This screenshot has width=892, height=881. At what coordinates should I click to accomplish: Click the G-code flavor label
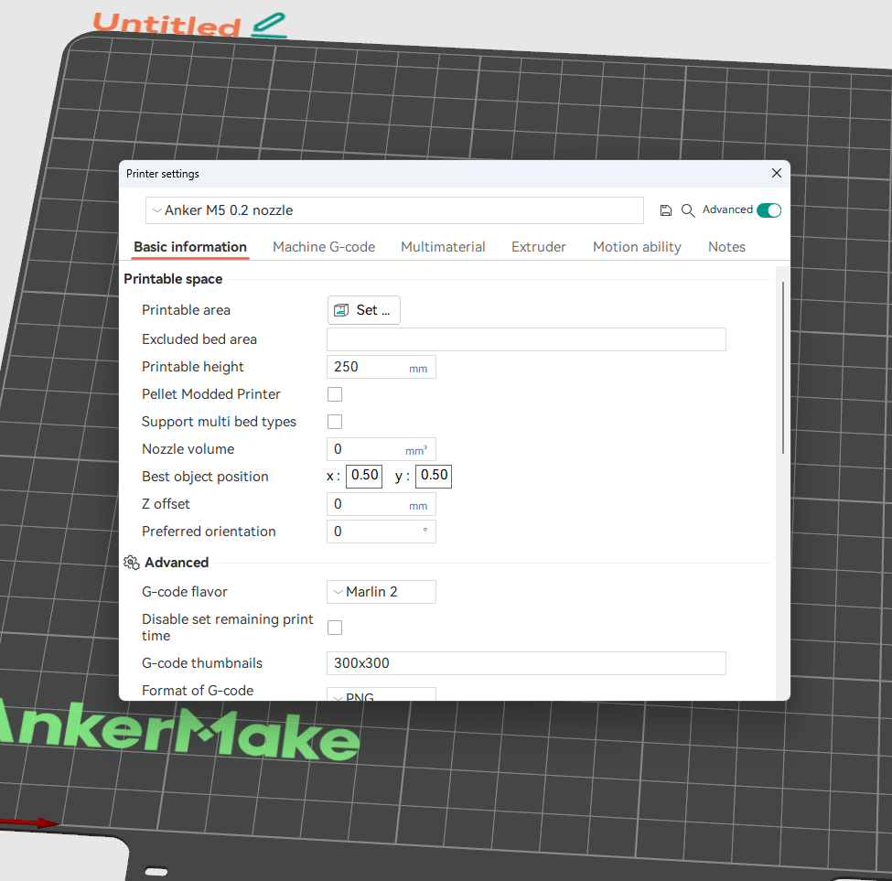pos(184,592)
